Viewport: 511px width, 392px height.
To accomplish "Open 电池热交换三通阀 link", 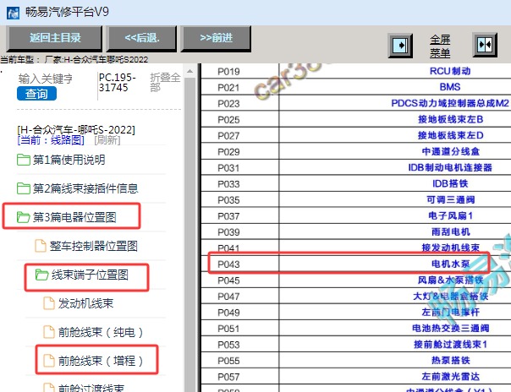I will (450, 328).
